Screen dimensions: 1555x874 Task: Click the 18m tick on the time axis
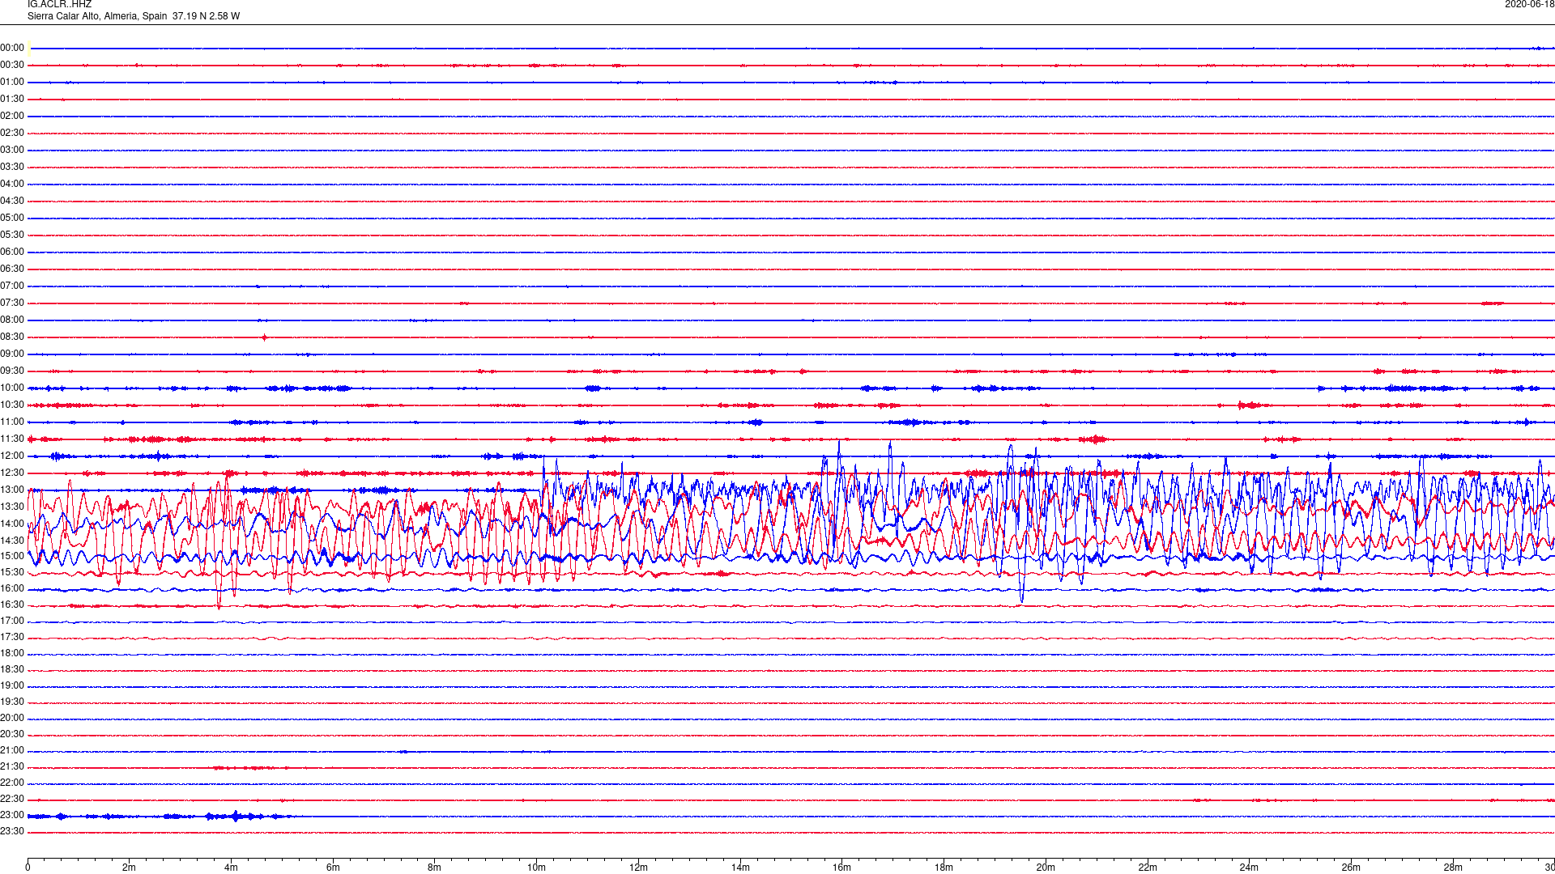pos(944,868)
